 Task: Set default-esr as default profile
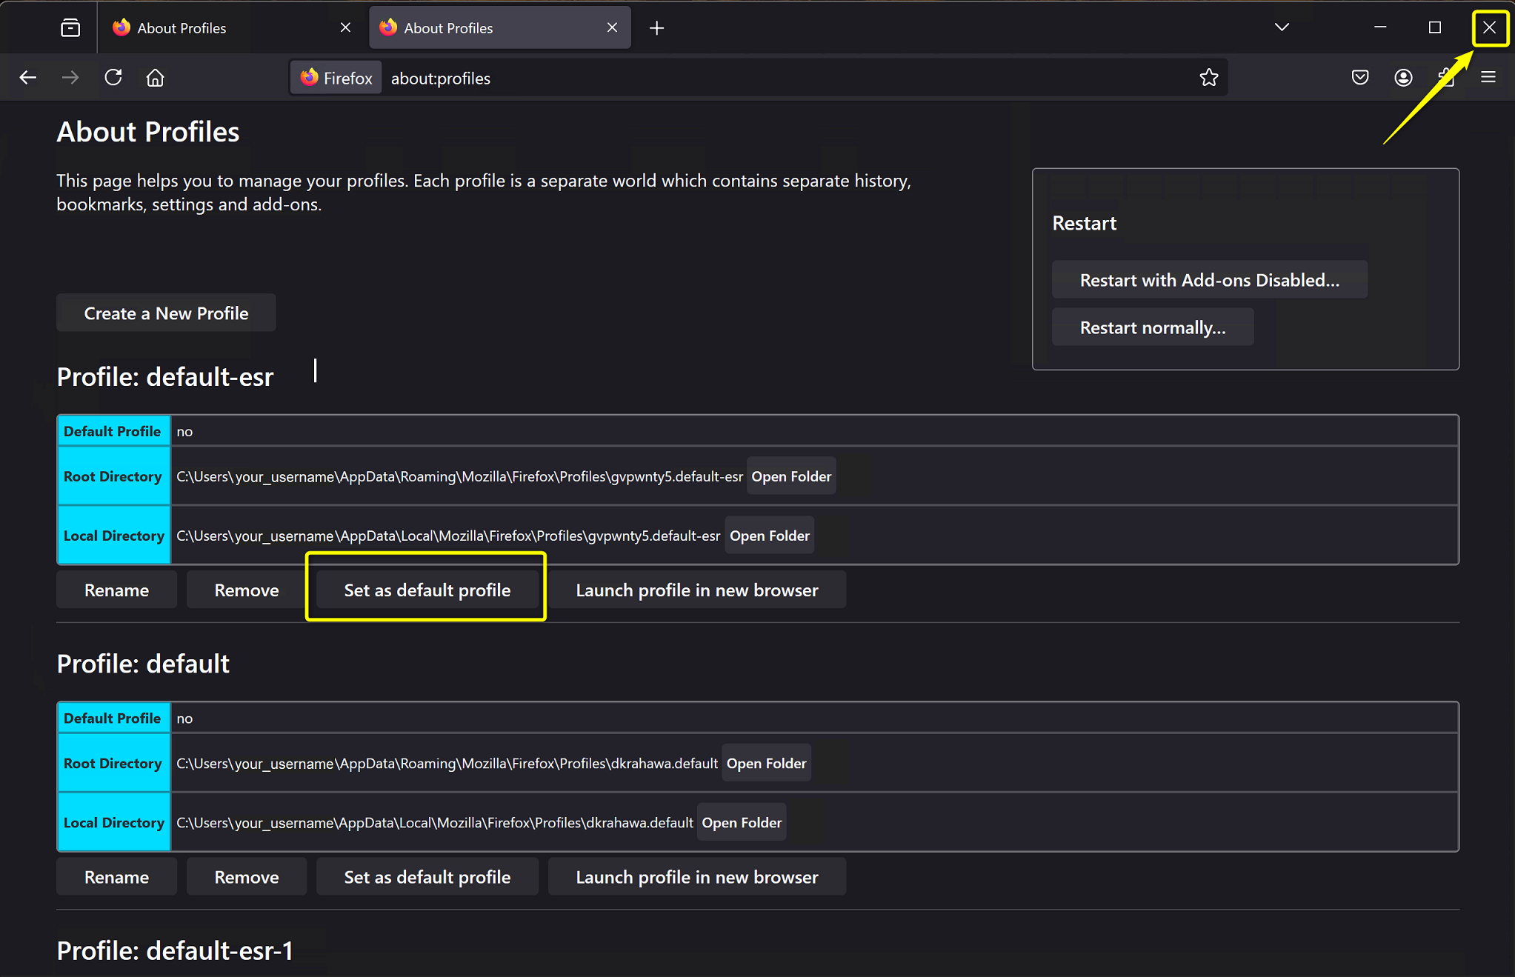point(427,590)
